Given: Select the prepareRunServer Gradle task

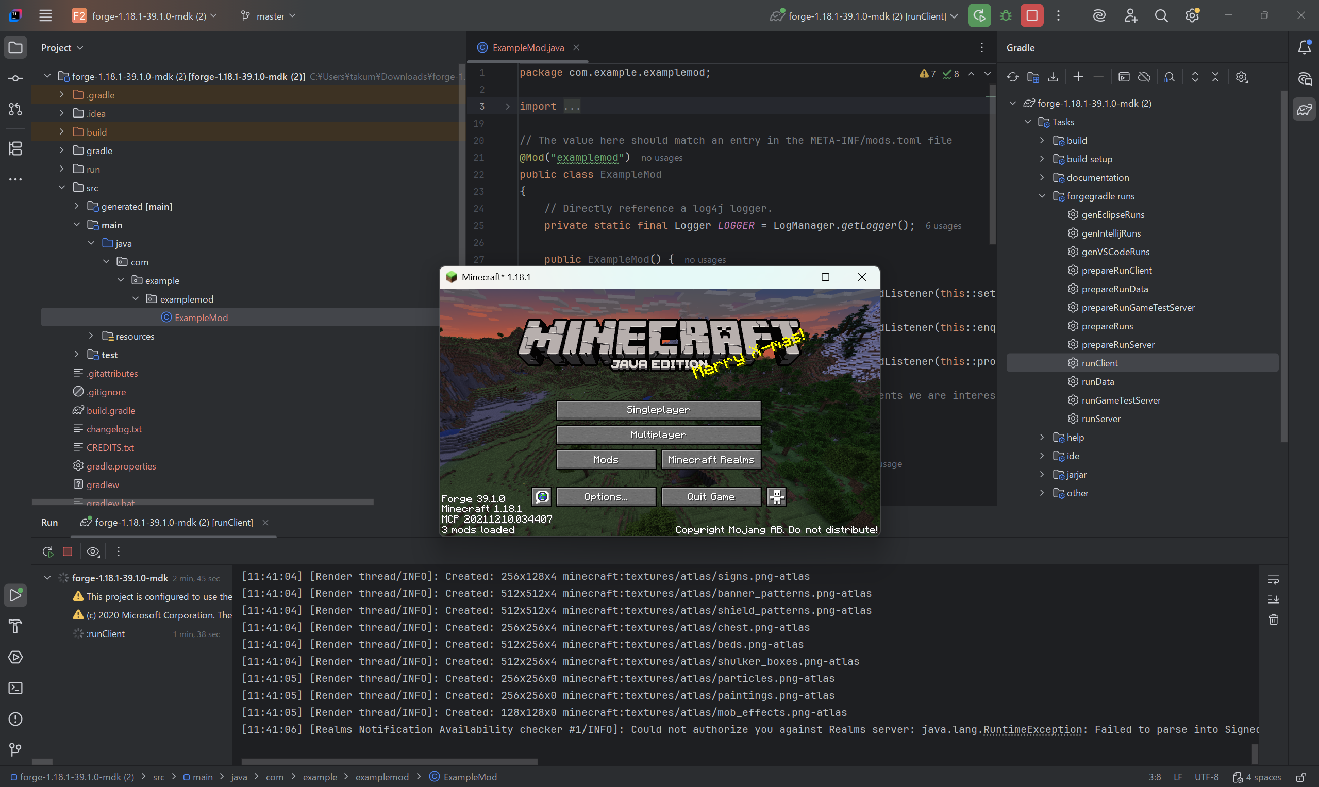Looking at the screenshot, I should (x=1117, y=344).
